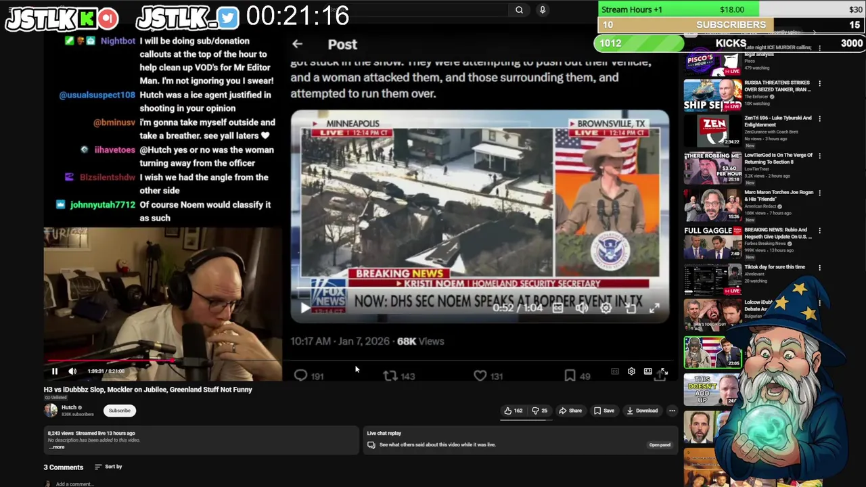Open ZEN 2:34:22 video thumbnail
Image resolution: width=866 pixels, height=487 pixels.
(712, 131)
